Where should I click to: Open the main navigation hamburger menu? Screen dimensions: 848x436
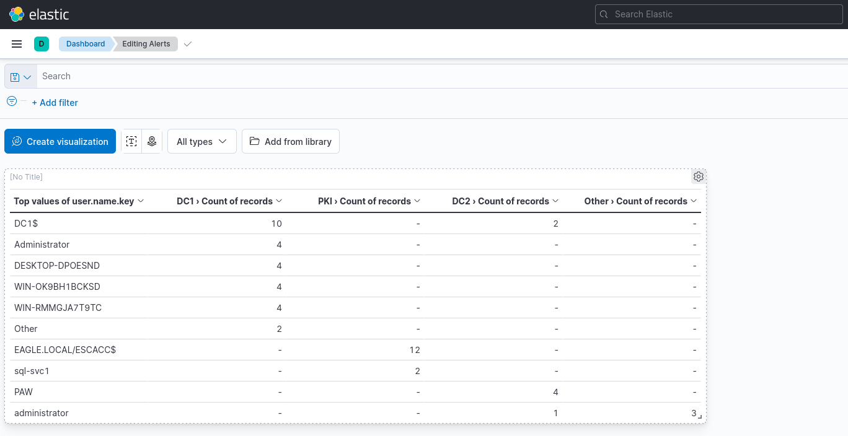coord(17,43)
